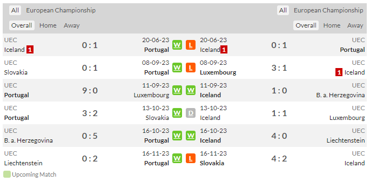
Task: Click Iceland's red card icon in left column
Action: [30, 50]
